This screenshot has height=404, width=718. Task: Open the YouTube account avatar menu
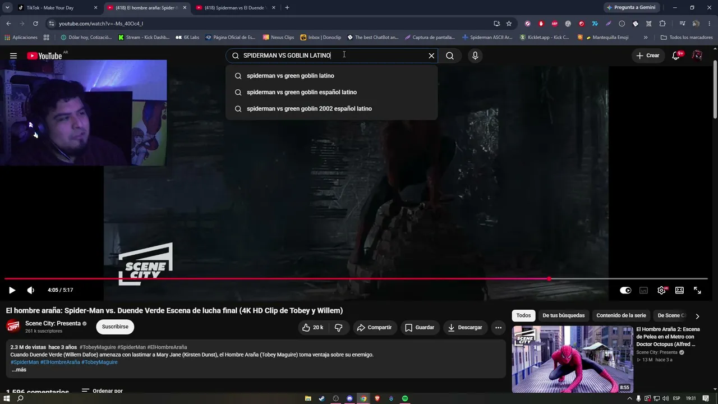point(697,56)
